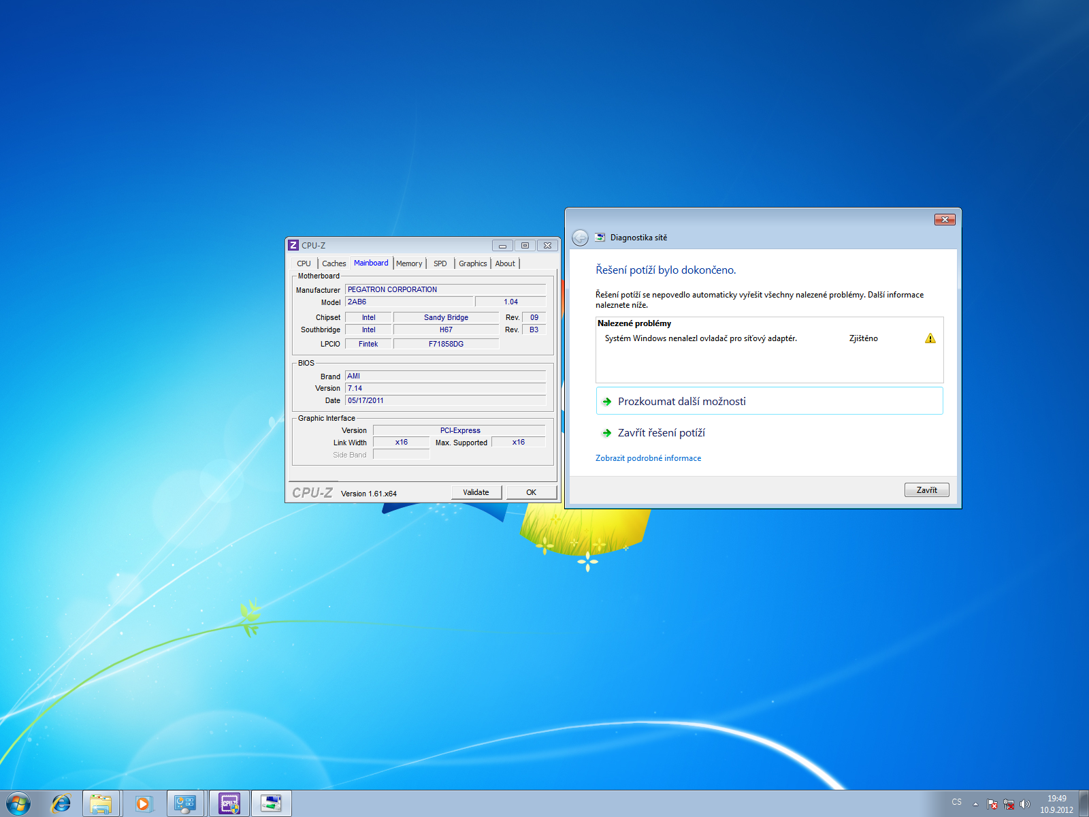The image size is (1089, 817).
Task: Click the BIOS brand AMI field
Action: coord(445,376)
